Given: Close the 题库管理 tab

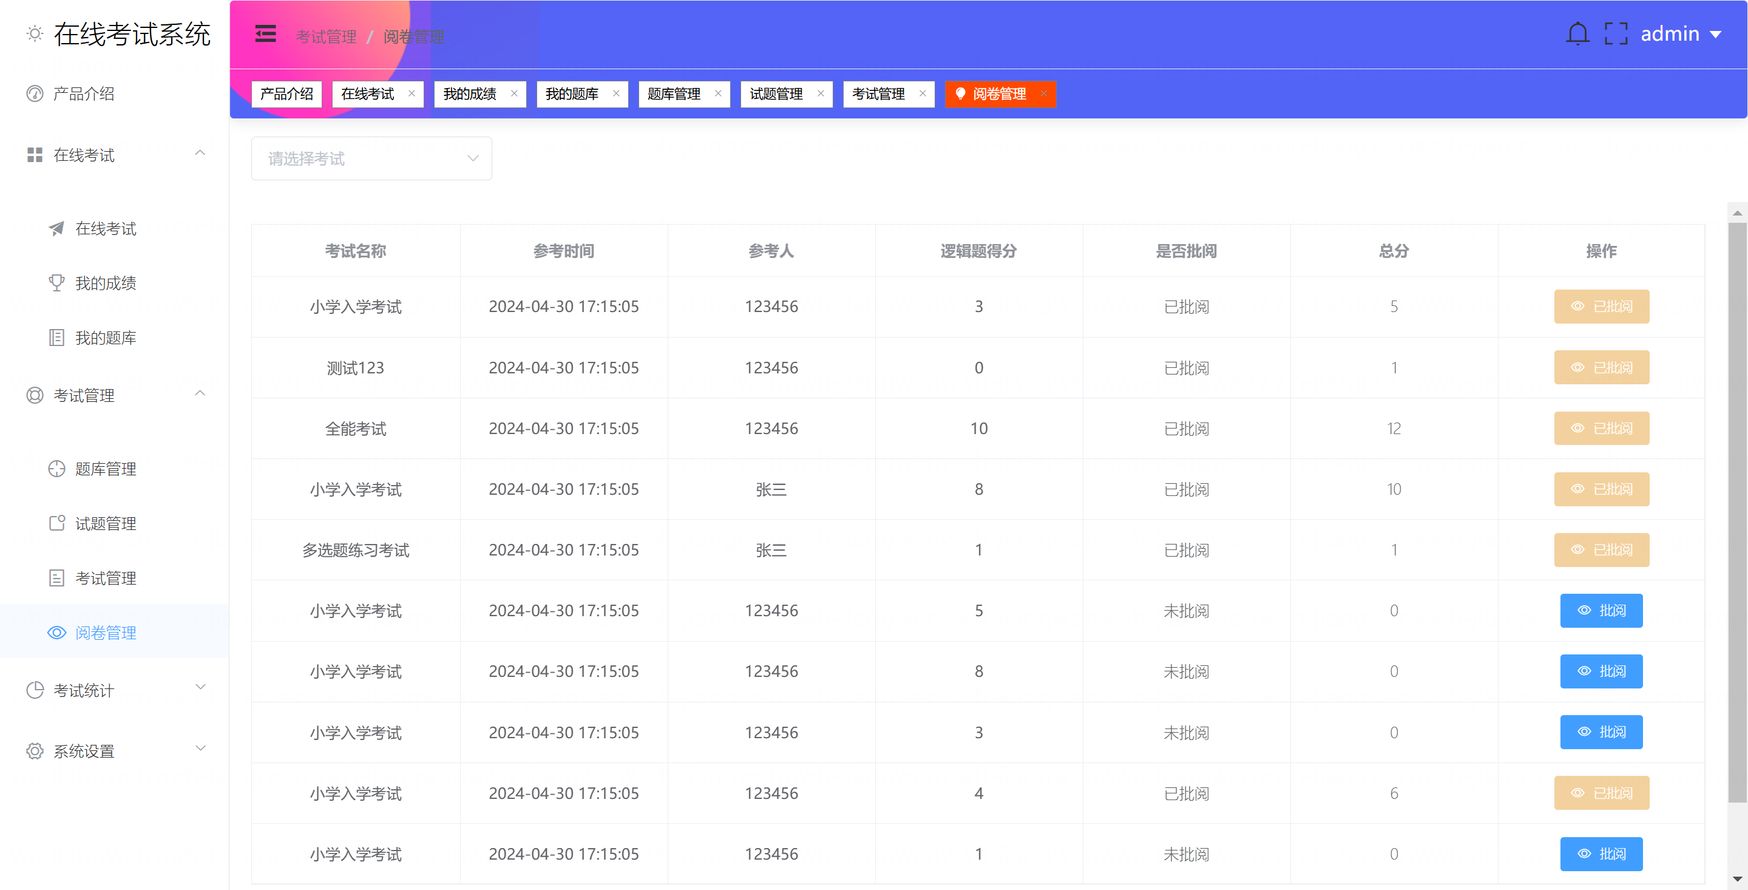Looking at the screenshot, I should (718, 93).
